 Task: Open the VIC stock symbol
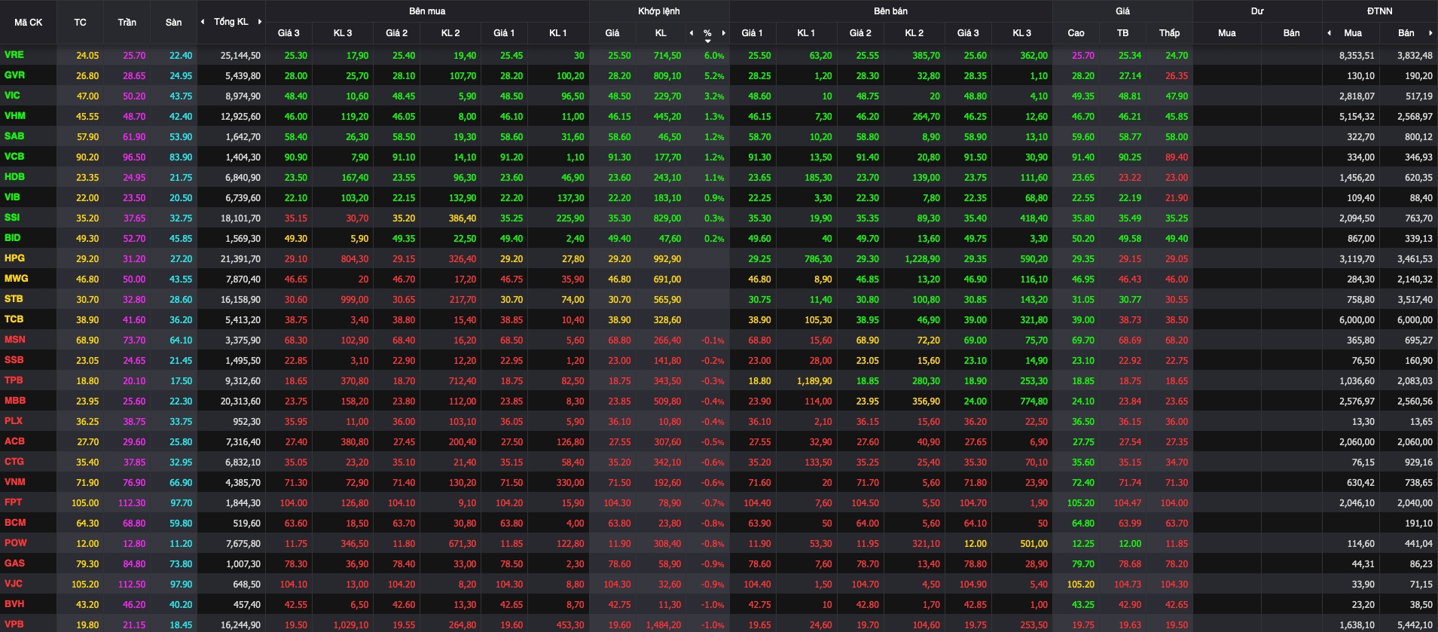13,96
